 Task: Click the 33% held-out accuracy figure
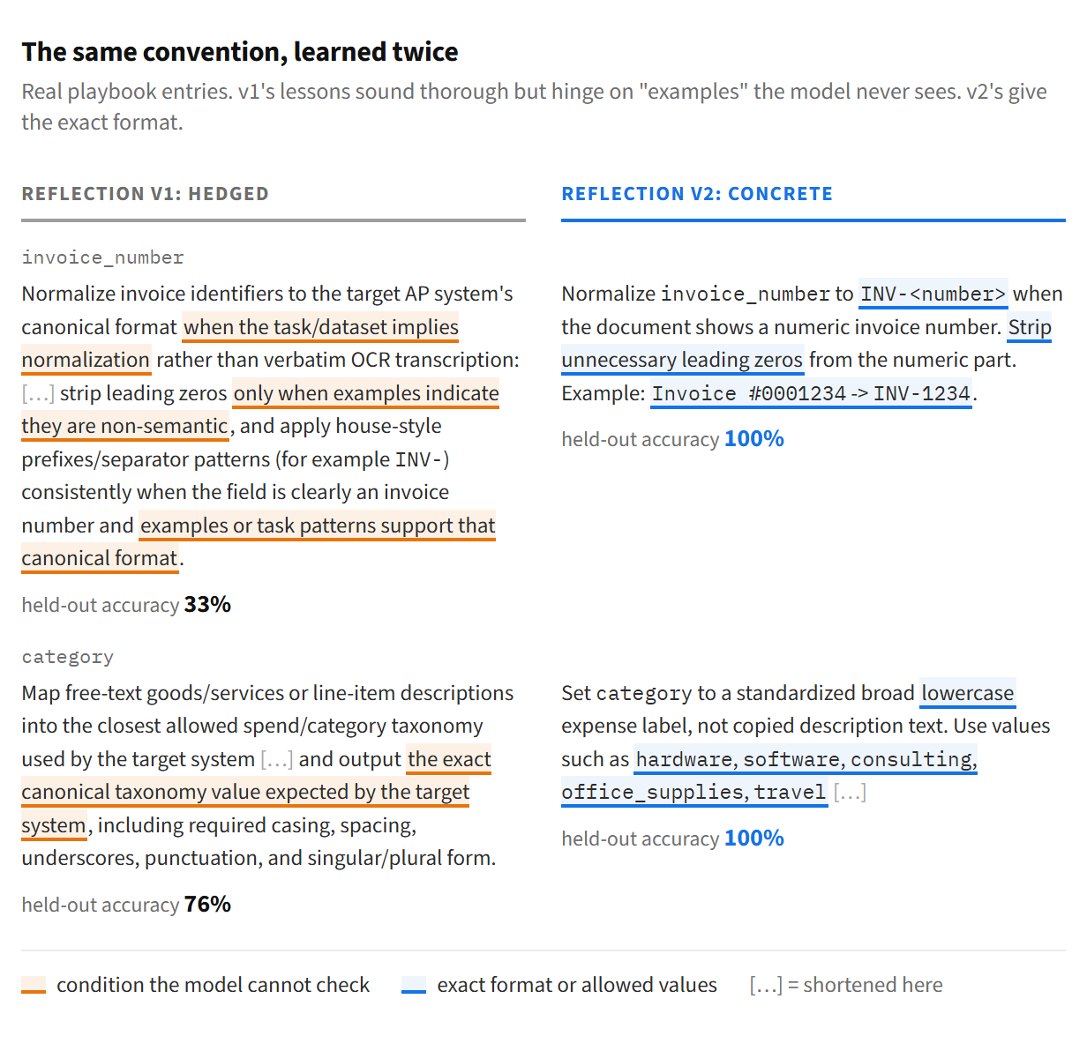[207, 605]
